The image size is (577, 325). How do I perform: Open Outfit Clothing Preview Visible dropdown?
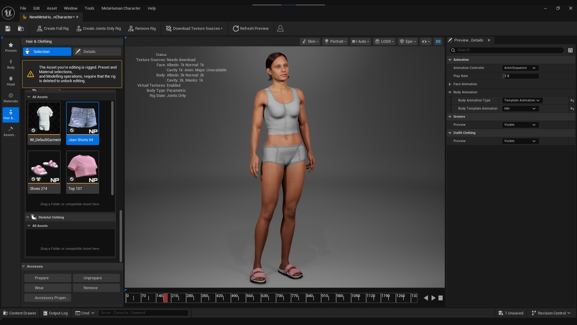coord(520,141)
